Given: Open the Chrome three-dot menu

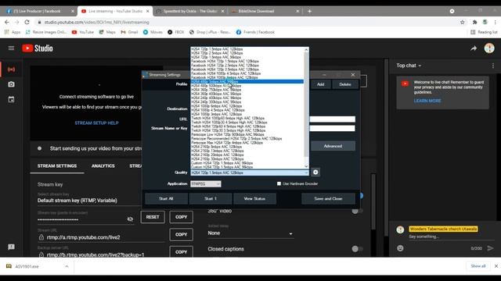Looking at the screenshot, I should point(496,23).
